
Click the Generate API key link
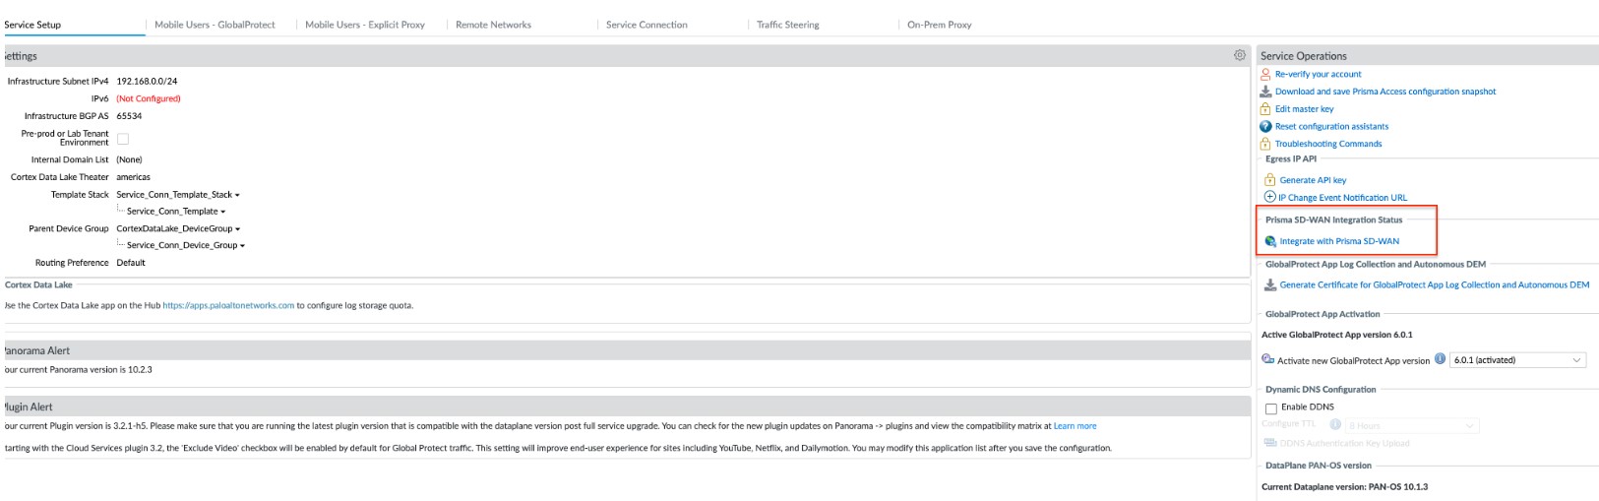point(1313,180)
